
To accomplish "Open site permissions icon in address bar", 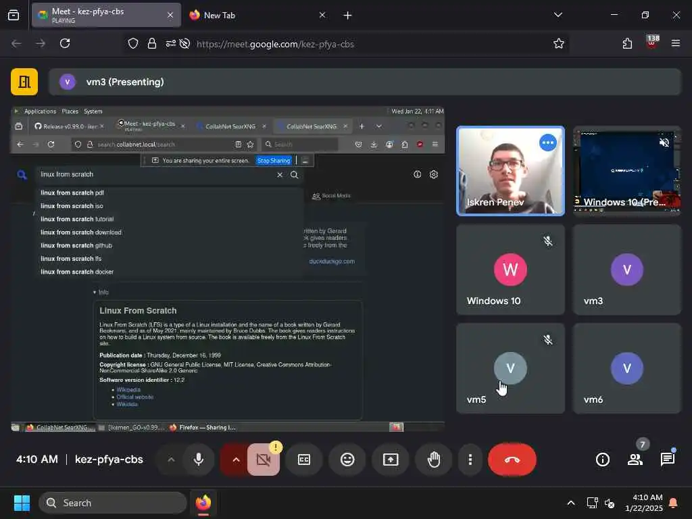I will [x=170, y=43].
